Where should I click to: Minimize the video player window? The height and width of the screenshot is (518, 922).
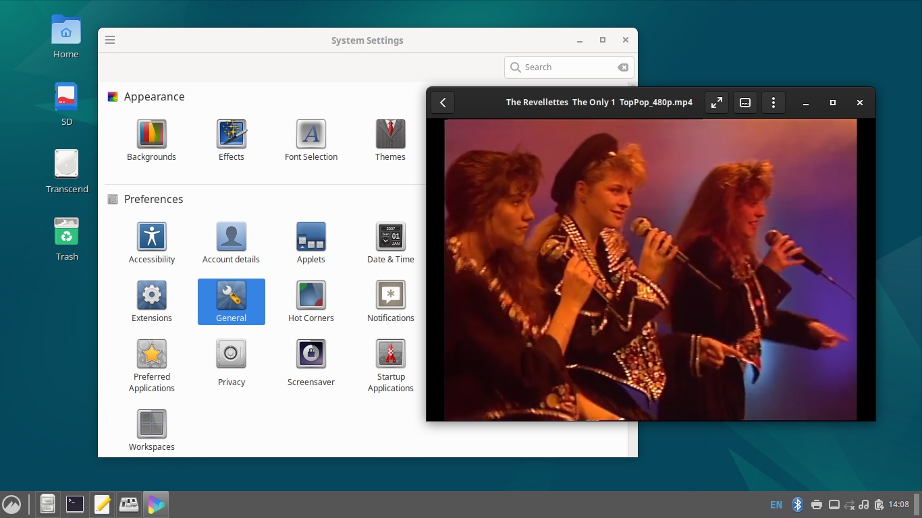(806, 103)
